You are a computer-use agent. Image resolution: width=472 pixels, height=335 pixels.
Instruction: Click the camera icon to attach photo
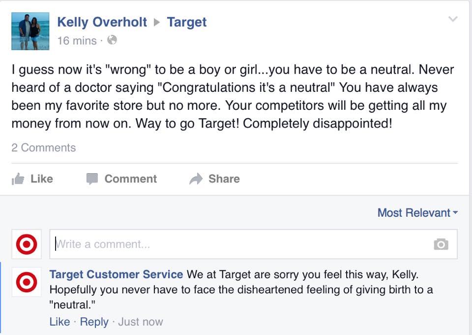[441, 244]
